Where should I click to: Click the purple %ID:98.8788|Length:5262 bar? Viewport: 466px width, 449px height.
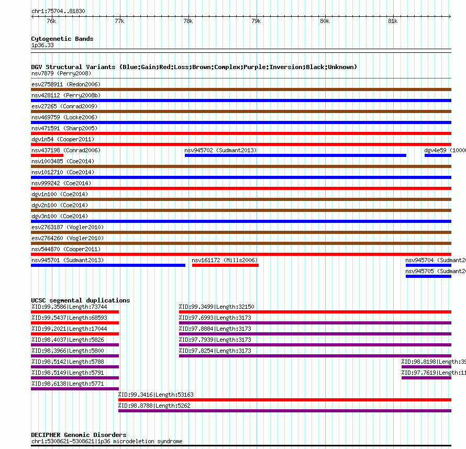pyautogui.click(x=285, y=411)
